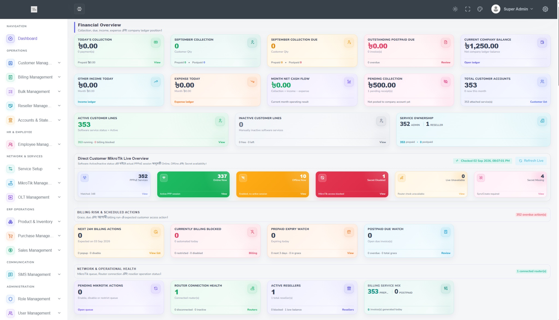Click the Service Setup sidebar icon
Image resolution: width=559 pixels, height=320 pixels.
(x=10, y=169)
